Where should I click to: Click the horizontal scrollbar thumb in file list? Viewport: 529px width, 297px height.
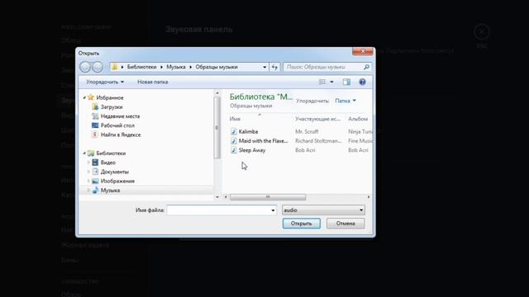click(x=268, y=197)
